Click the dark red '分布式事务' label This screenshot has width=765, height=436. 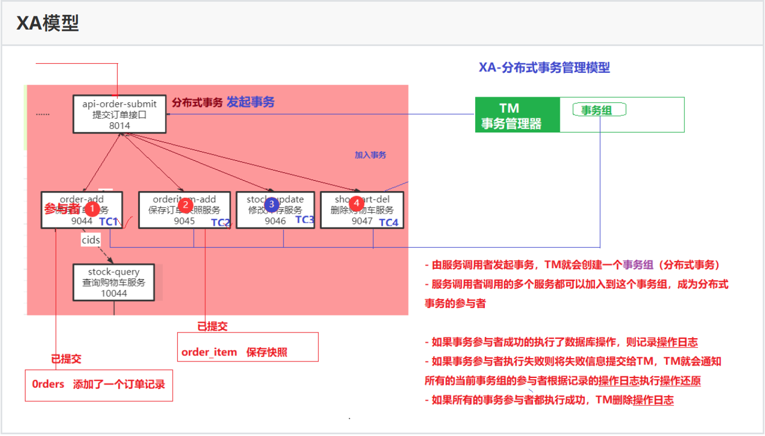197,103
